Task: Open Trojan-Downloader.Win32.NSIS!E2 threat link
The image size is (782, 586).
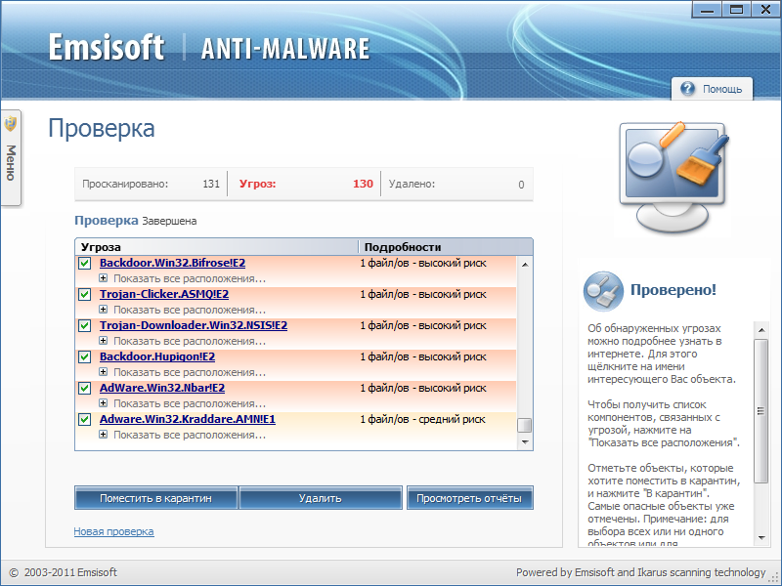Action: click(x=194, y=326)
